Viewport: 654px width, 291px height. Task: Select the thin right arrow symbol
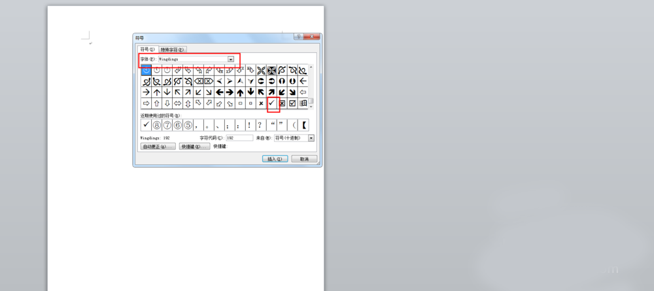tap(146, 92)
